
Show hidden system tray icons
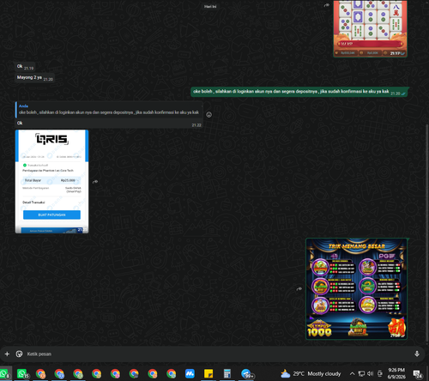pos(353,373)
